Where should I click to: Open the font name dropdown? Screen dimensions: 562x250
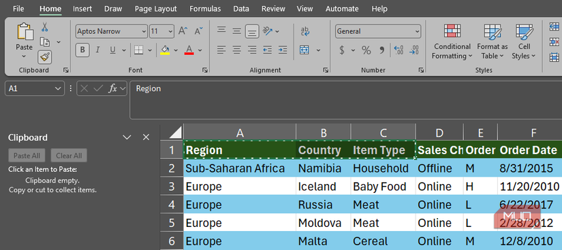[x=144, y=31]
